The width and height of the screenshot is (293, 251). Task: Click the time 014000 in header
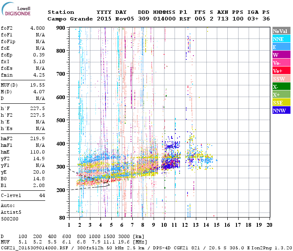coord(164,19)
